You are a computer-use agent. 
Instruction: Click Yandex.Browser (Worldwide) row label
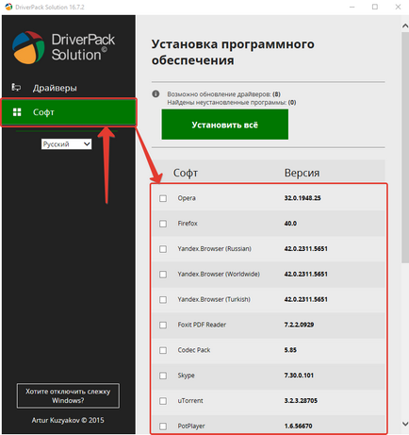click(219, 274)
